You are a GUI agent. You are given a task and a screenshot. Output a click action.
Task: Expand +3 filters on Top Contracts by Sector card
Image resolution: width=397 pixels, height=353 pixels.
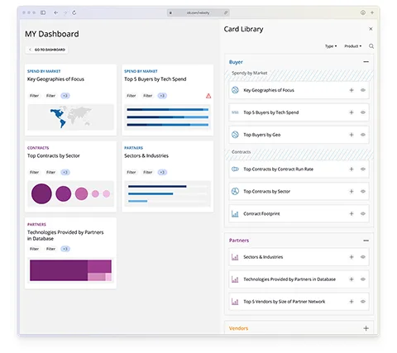pyautogui.click(x=65, y=172)
